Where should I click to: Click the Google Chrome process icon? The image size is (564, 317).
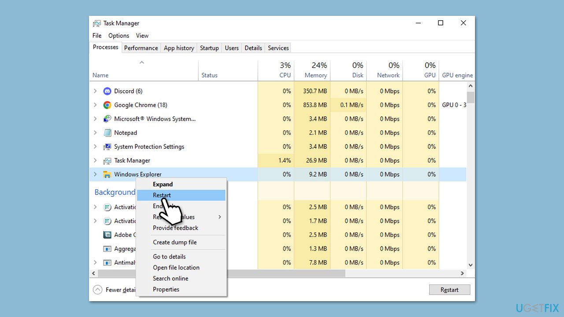point(107,105)
